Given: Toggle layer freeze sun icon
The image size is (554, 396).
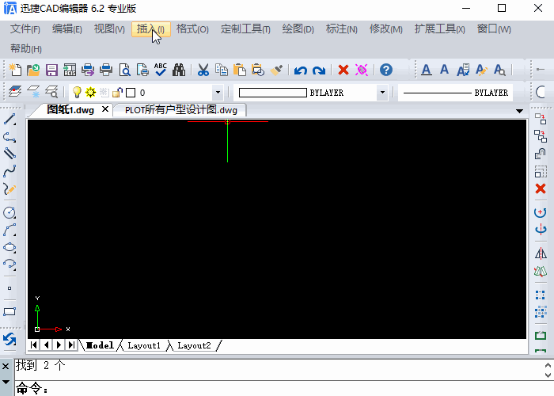Looking at the screenshot, I should pyautogui.click(x=90, y=93).
